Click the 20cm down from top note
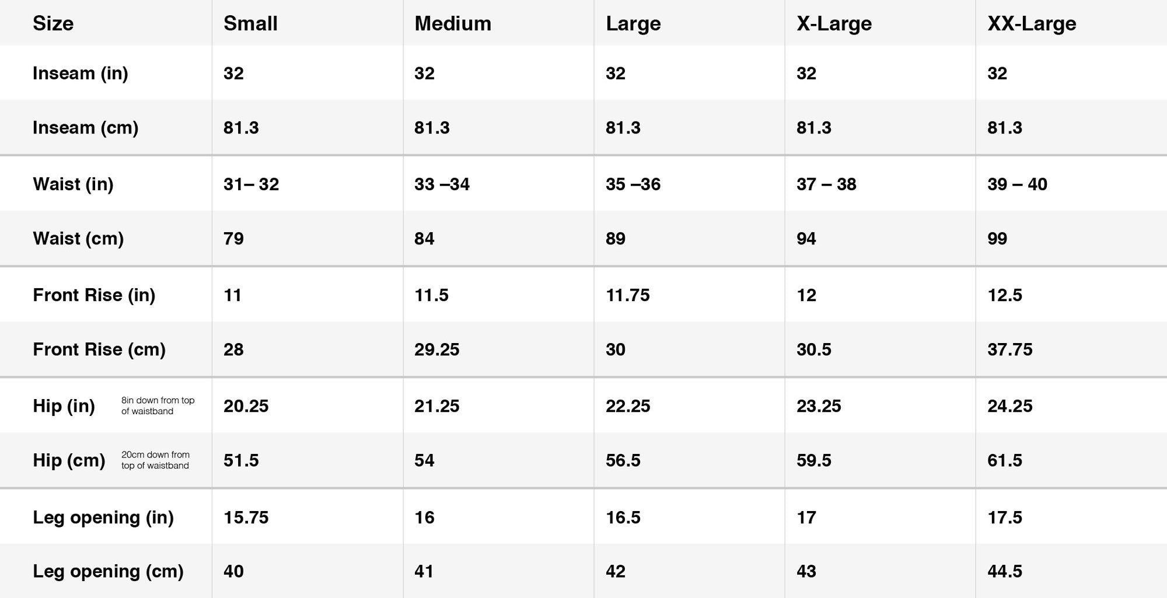This screenshot has width=1167, height=598. click(155, 460)
